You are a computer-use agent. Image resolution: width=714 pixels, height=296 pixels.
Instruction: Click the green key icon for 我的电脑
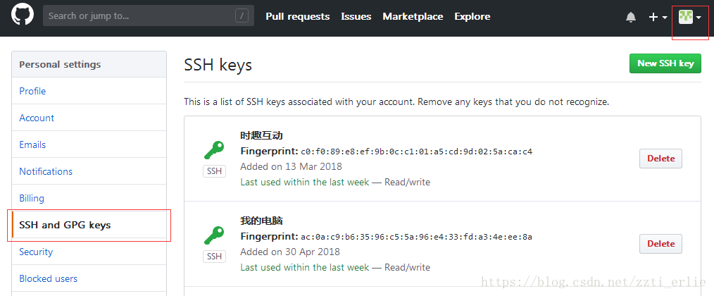213,235
